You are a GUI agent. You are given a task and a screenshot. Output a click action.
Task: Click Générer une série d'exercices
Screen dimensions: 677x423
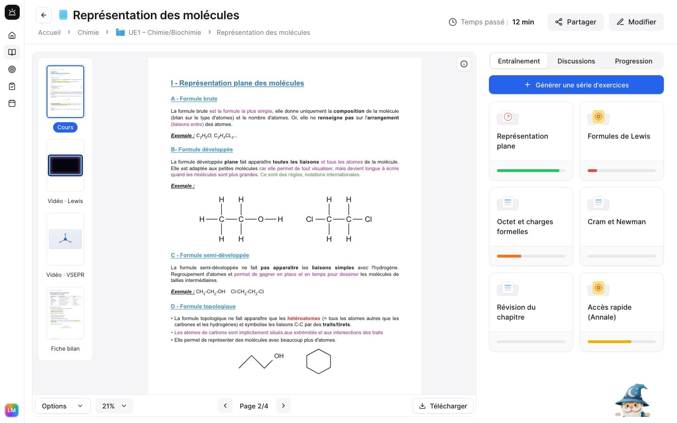[576, 85]
